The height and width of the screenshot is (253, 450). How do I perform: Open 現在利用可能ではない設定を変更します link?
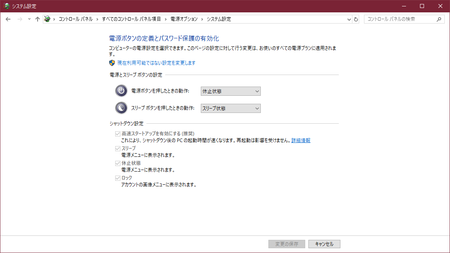156,63
